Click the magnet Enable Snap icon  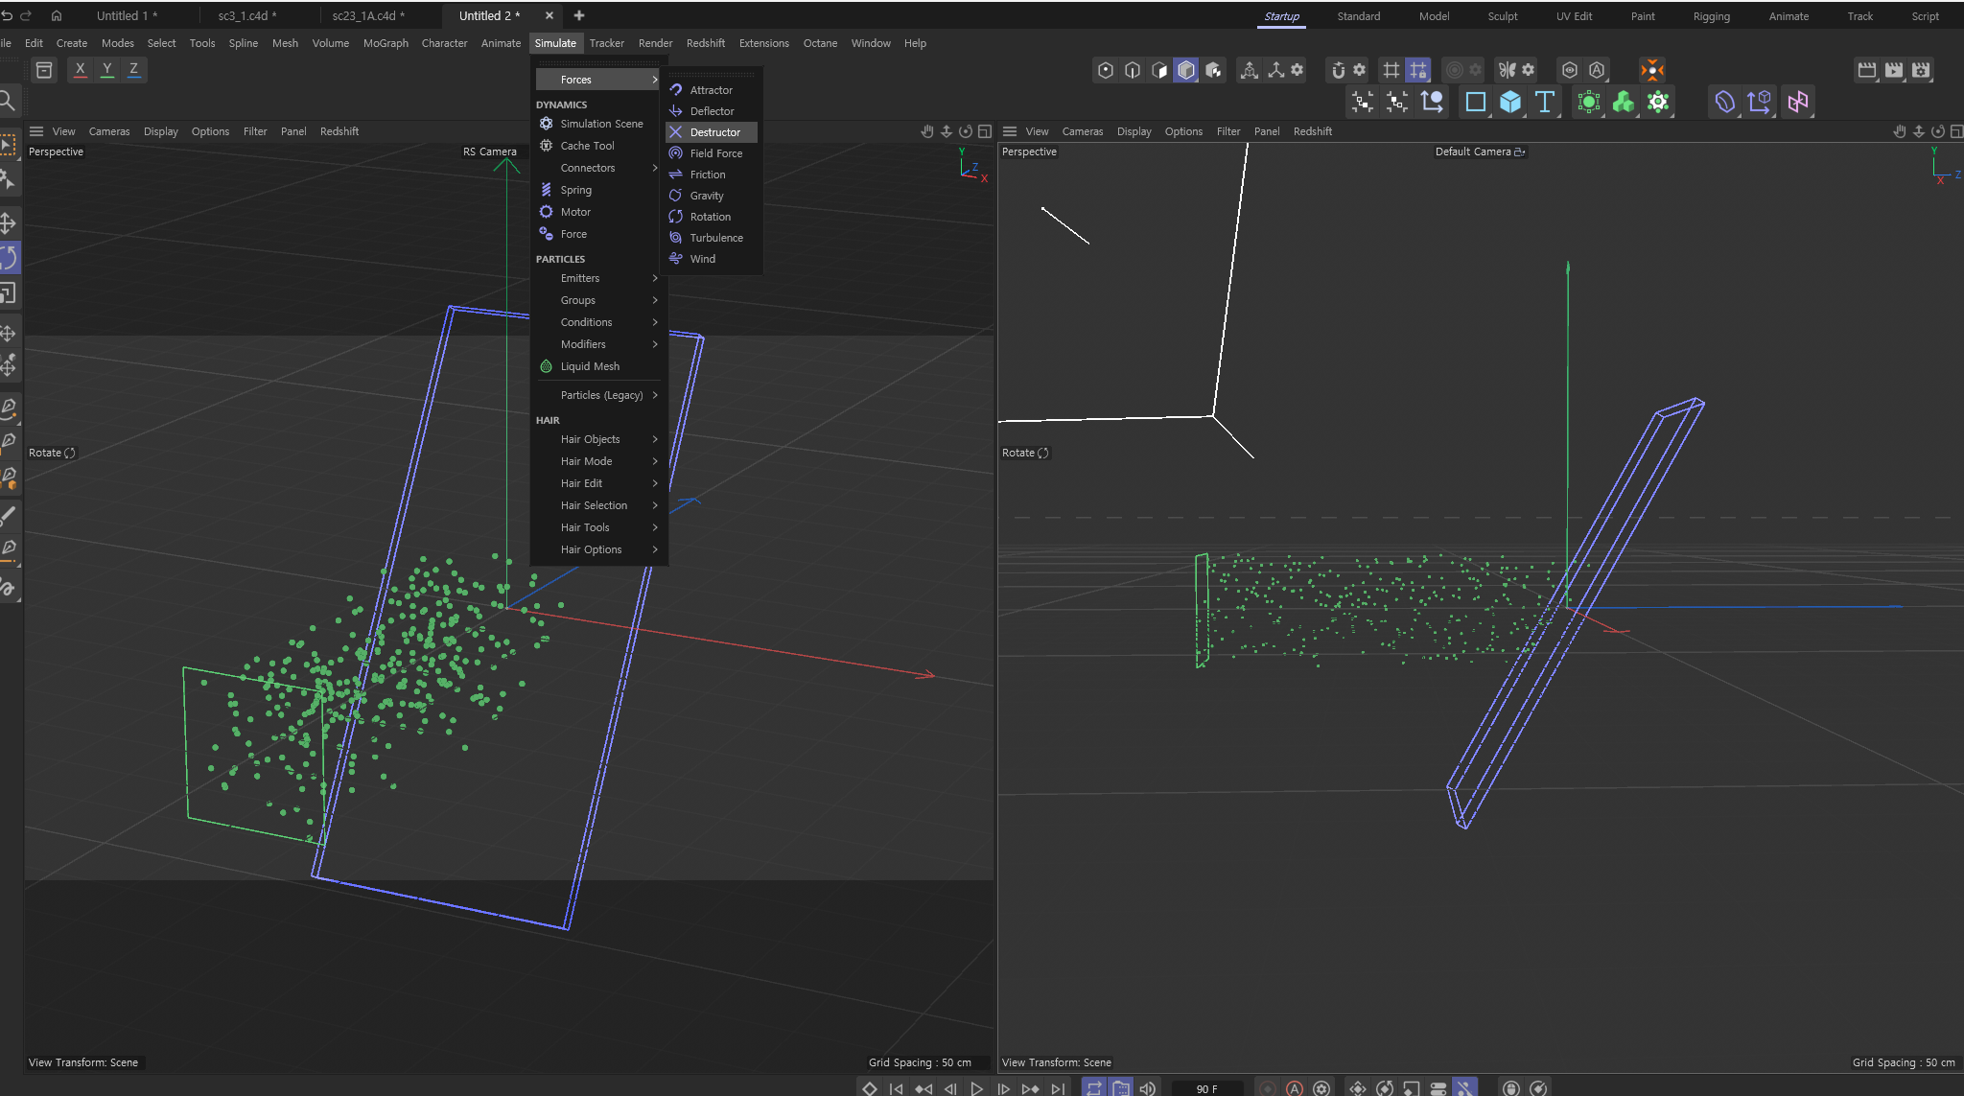coord(1339,70)
